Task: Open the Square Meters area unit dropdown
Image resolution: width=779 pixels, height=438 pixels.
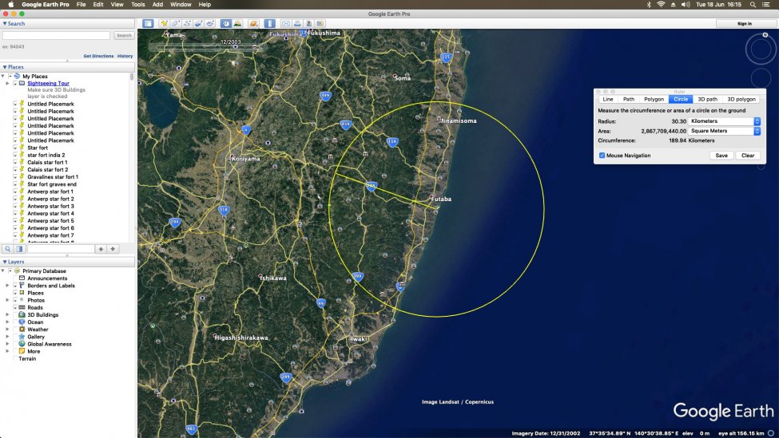Action: (x=725, y=131)
